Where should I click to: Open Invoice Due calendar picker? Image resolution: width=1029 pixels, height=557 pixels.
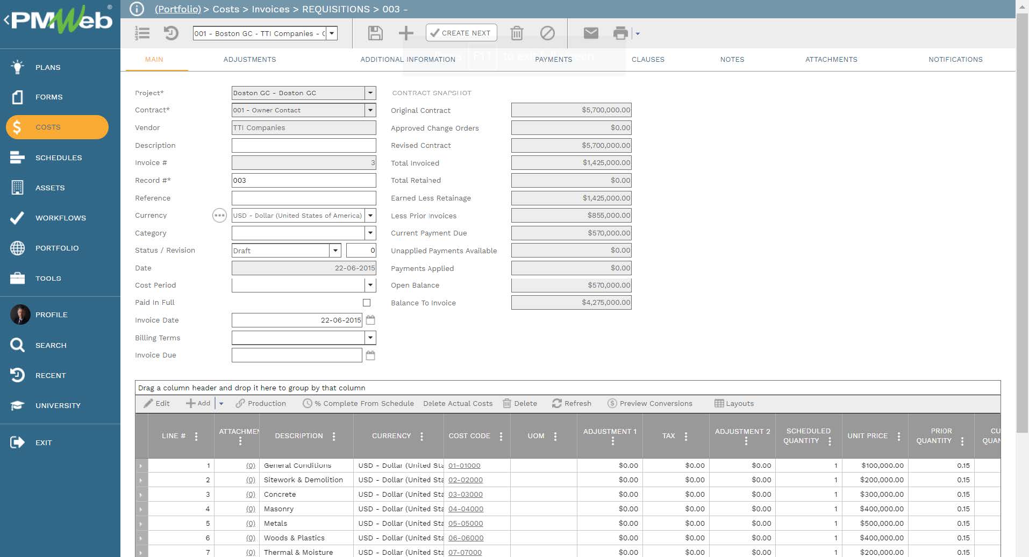tap(370, 355)
